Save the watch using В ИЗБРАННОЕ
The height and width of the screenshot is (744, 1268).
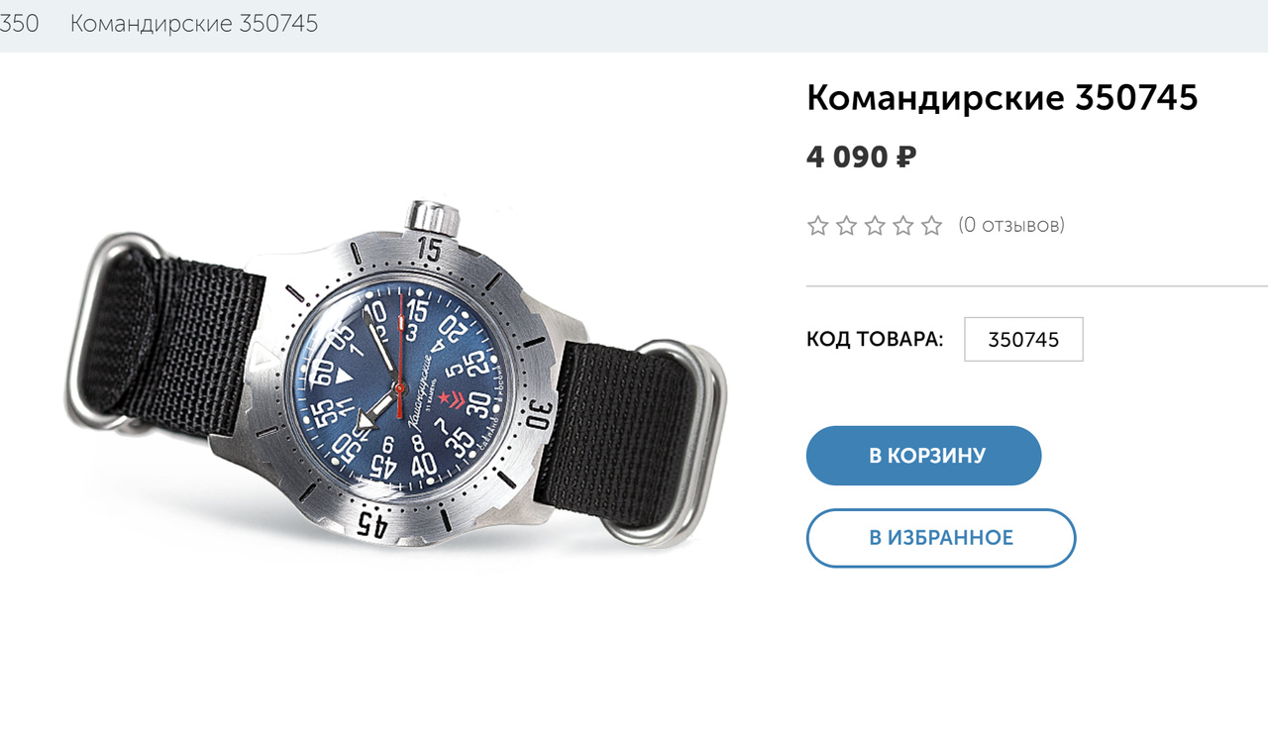click(x=941, y=538)
